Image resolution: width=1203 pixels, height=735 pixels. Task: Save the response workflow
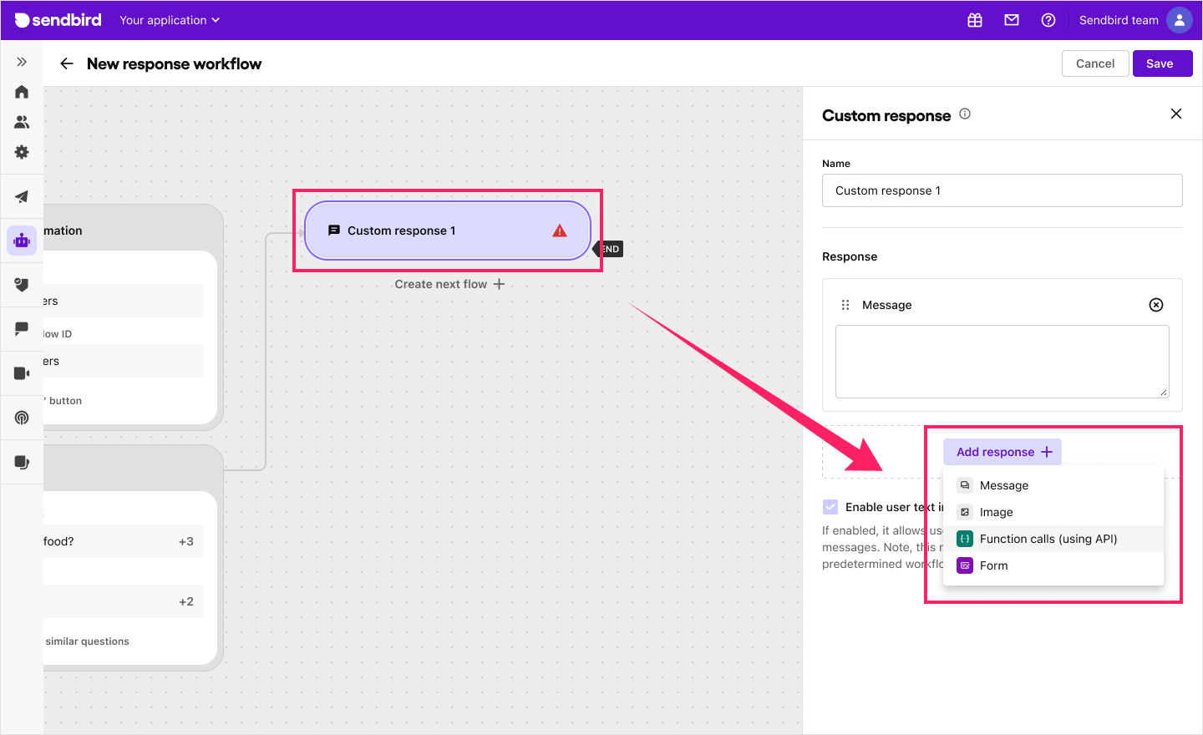coord(1162,63)
